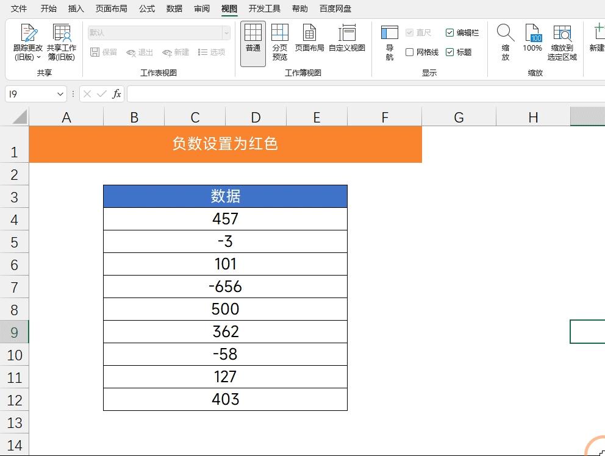605x456 pixels.
Task: Switch to 普通 (Normal) view
Action: (252, 41)
